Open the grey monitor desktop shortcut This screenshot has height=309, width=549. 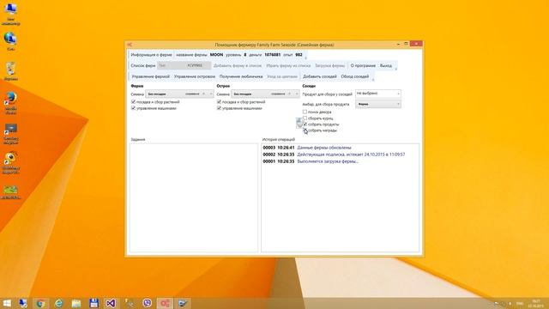11,134
